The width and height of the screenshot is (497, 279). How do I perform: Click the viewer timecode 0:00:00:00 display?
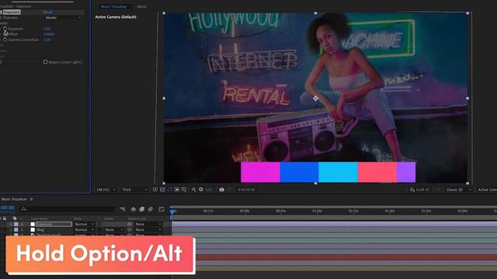pyautogui.click(x=246, y=190)
